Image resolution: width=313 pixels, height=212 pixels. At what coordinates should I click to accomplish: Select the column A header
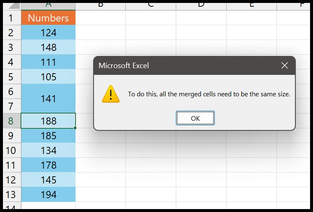[x=48, y=6]
